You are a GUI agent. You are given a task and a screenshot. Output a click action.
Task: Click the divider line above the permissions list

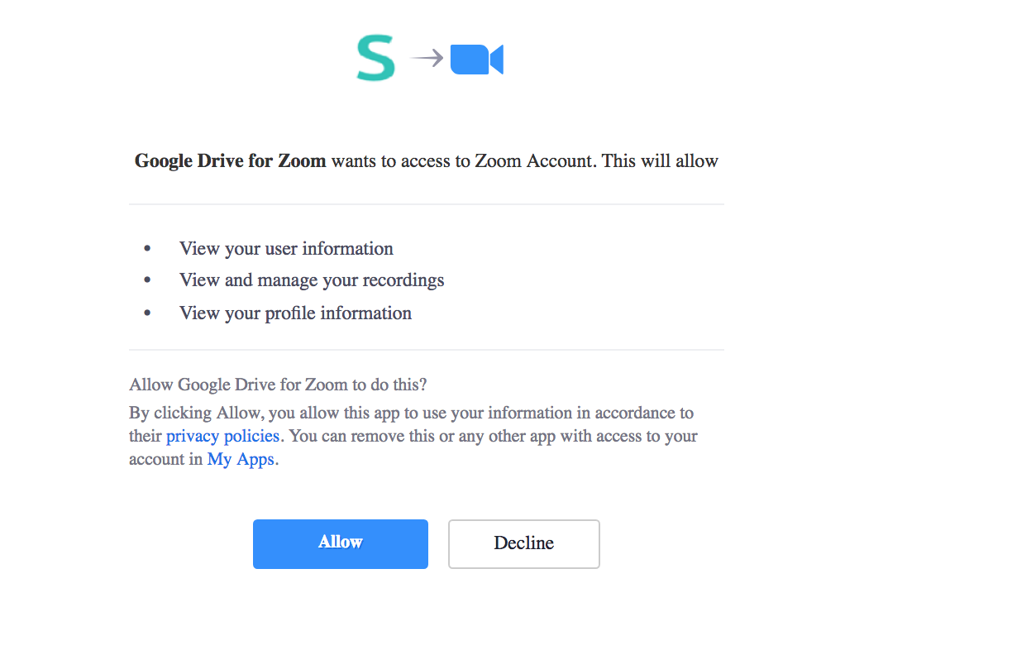pos(426,204)
